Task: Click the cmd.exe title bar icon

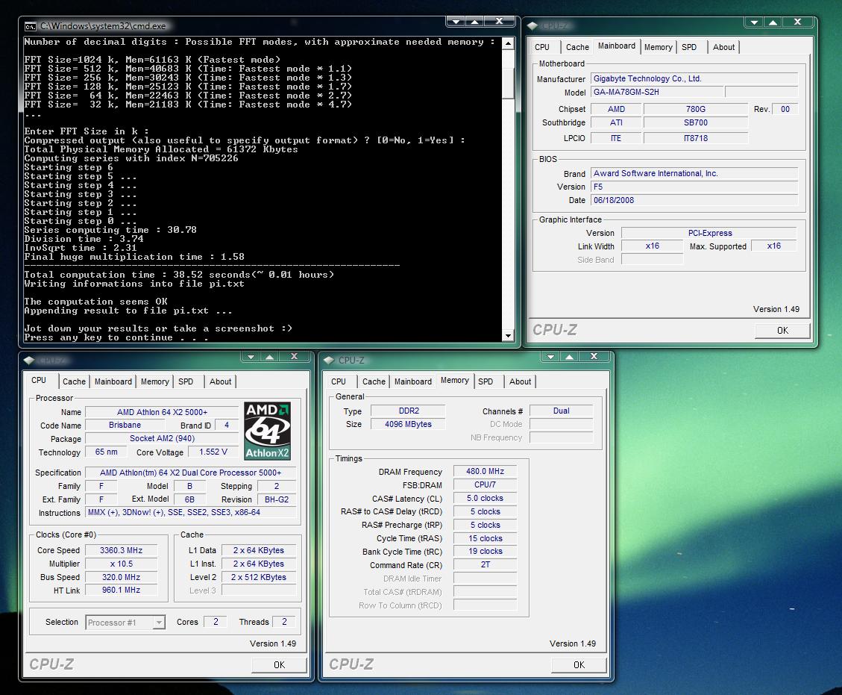Action: 31,26
